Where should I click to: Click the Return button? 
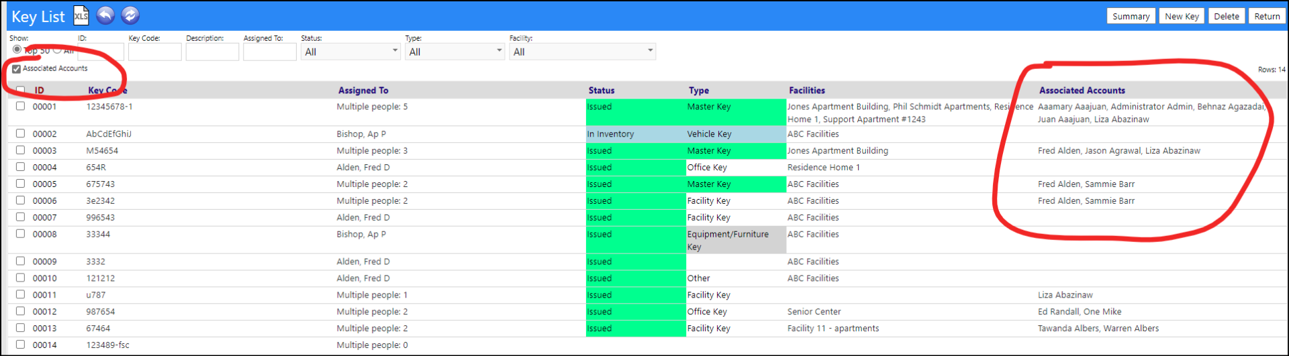[x=1267, y=16]
